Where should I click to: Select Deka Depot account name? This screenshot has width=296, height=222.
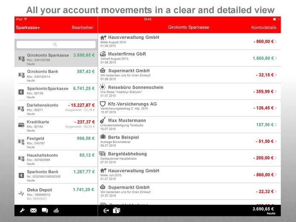click(x=39, y=190)
